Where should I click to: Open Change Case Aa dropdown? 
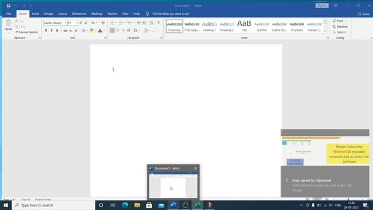(x=94, y=23)
